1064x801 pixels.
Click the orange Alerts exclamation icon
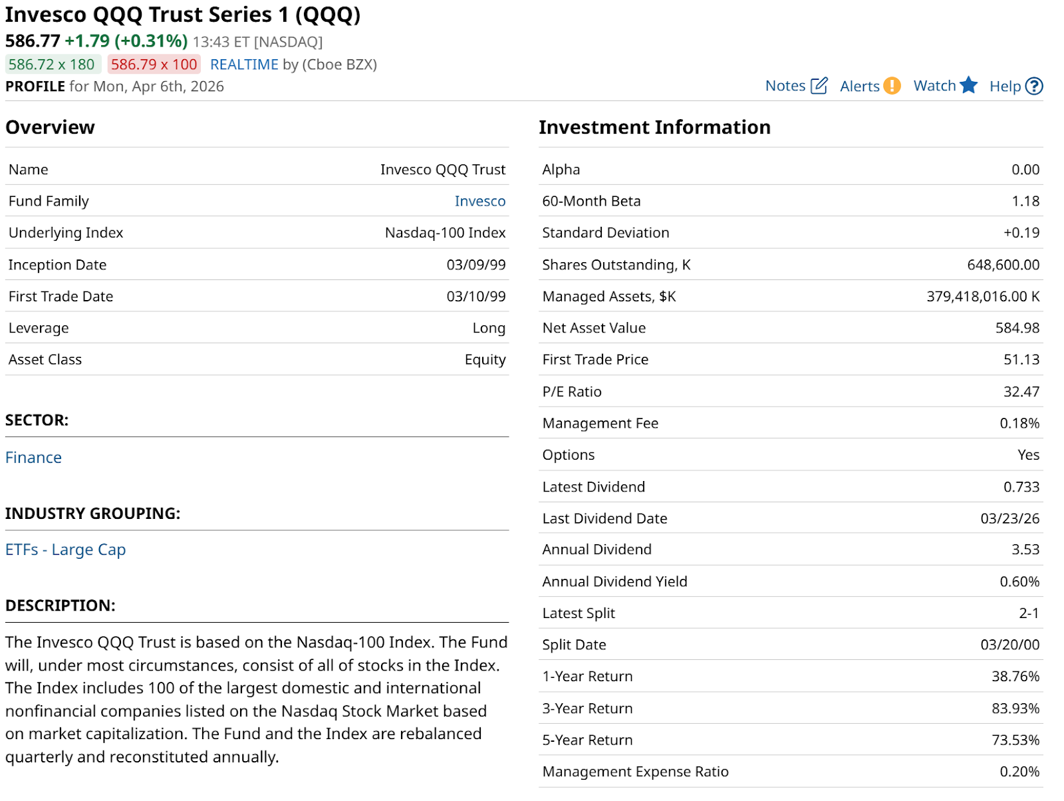click(x=892, y=86)
